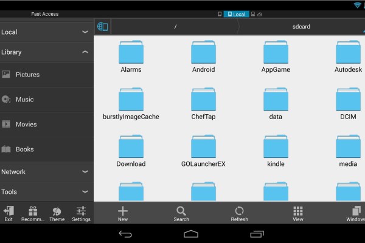
Task: Open the Settings sliders icon
Action: click(81, 213)
